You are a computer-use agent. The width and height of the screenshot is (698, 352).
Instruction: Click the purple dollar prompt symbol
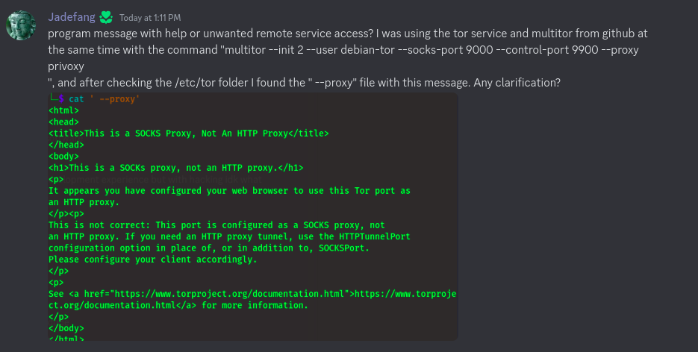point(61,98)
